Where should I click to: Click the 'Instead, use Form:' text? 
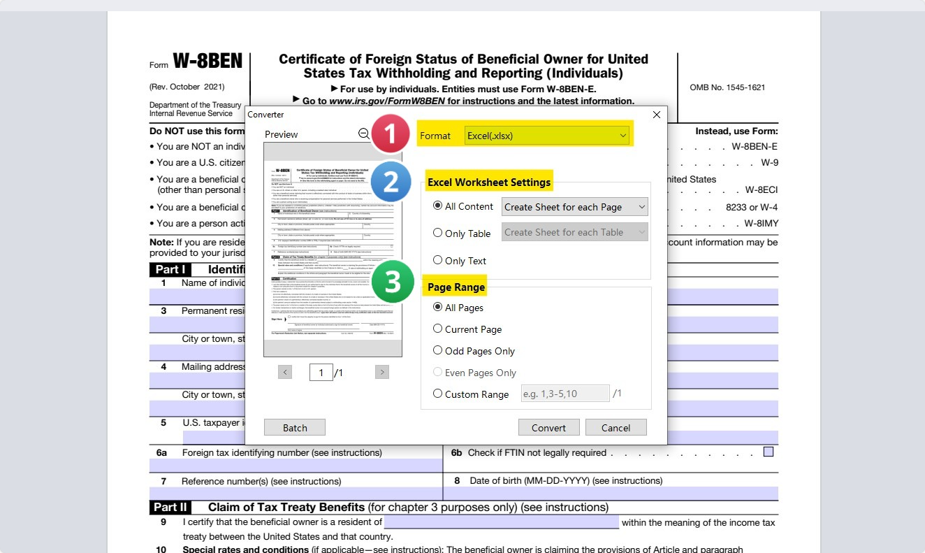pyautogui.click(x=736, y=131)
